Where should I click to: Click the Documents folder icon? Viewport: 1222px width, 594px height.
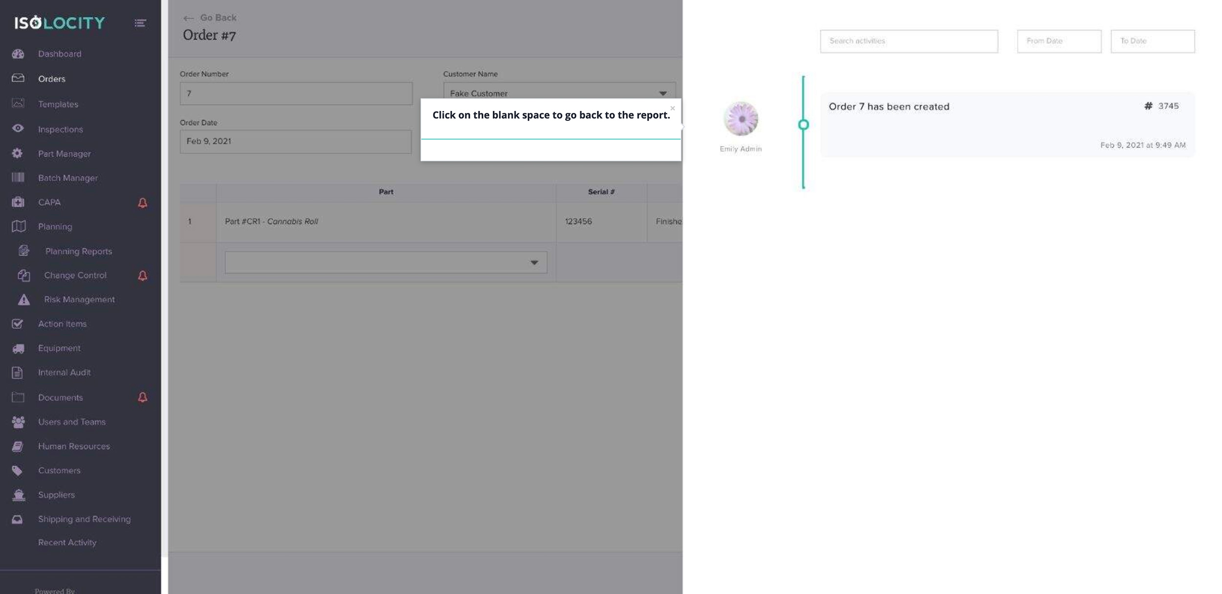18,397
